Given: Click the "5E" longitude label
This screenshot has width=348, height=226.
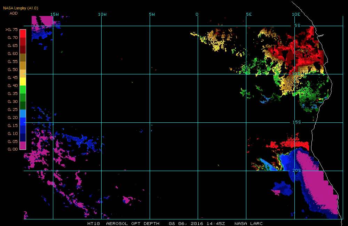Looking at the screenshot, I should [x=249, y=14].
